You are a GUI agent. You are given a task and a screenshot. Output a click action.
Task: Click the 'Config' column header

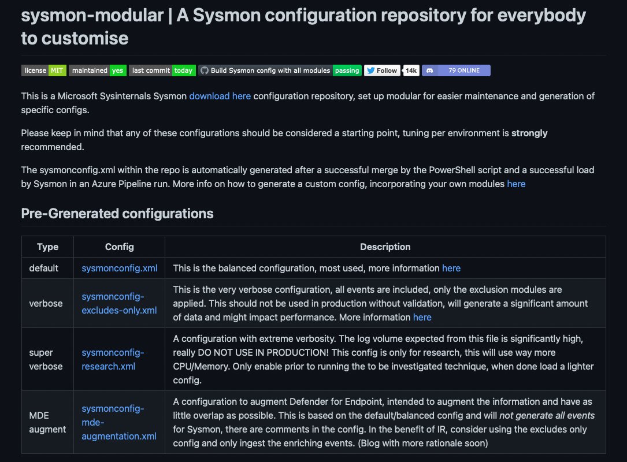[119, 247]
